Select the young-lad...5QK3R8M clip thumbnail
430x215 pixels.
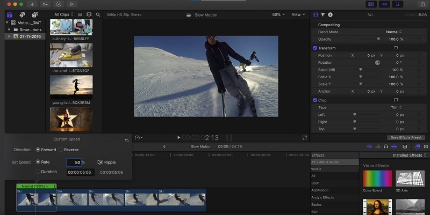tap(71, 87)
